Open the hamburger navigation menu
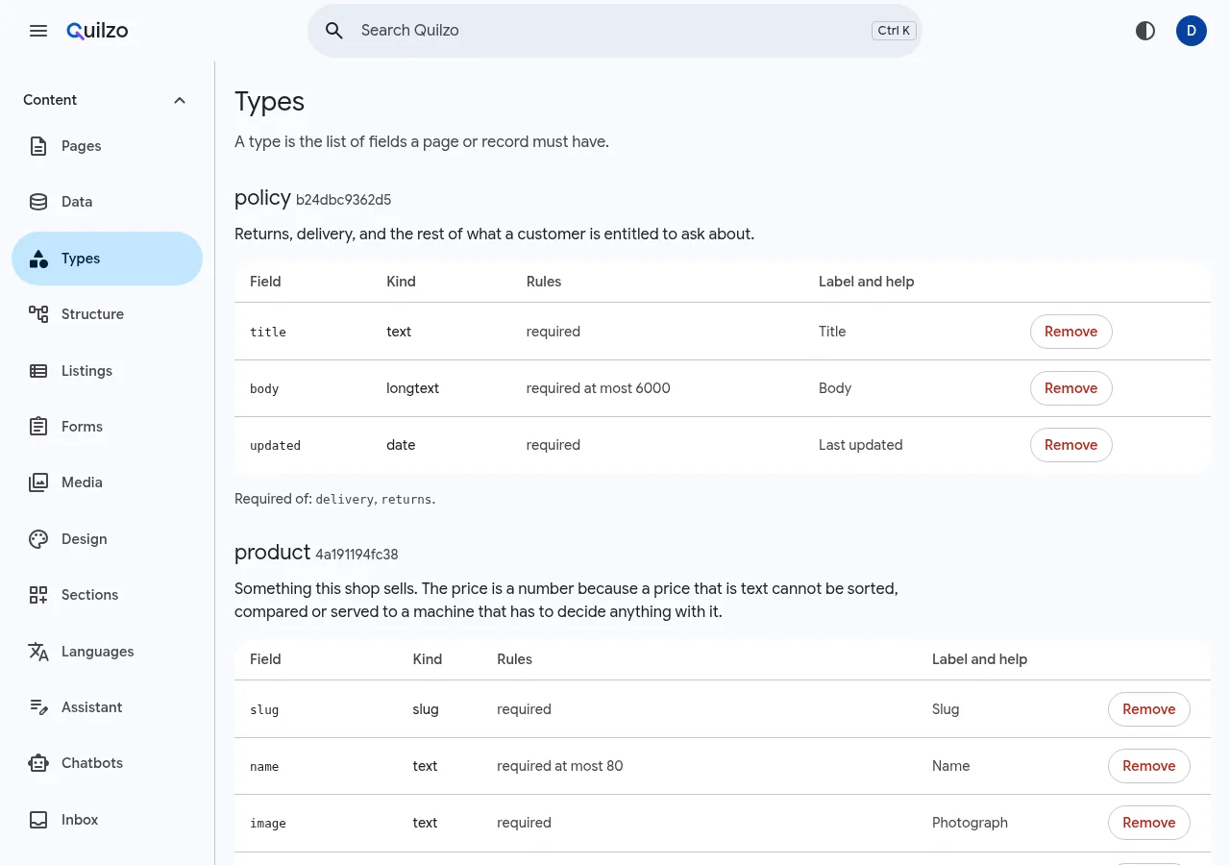1230x865 pixels. [x=38, y=31]
